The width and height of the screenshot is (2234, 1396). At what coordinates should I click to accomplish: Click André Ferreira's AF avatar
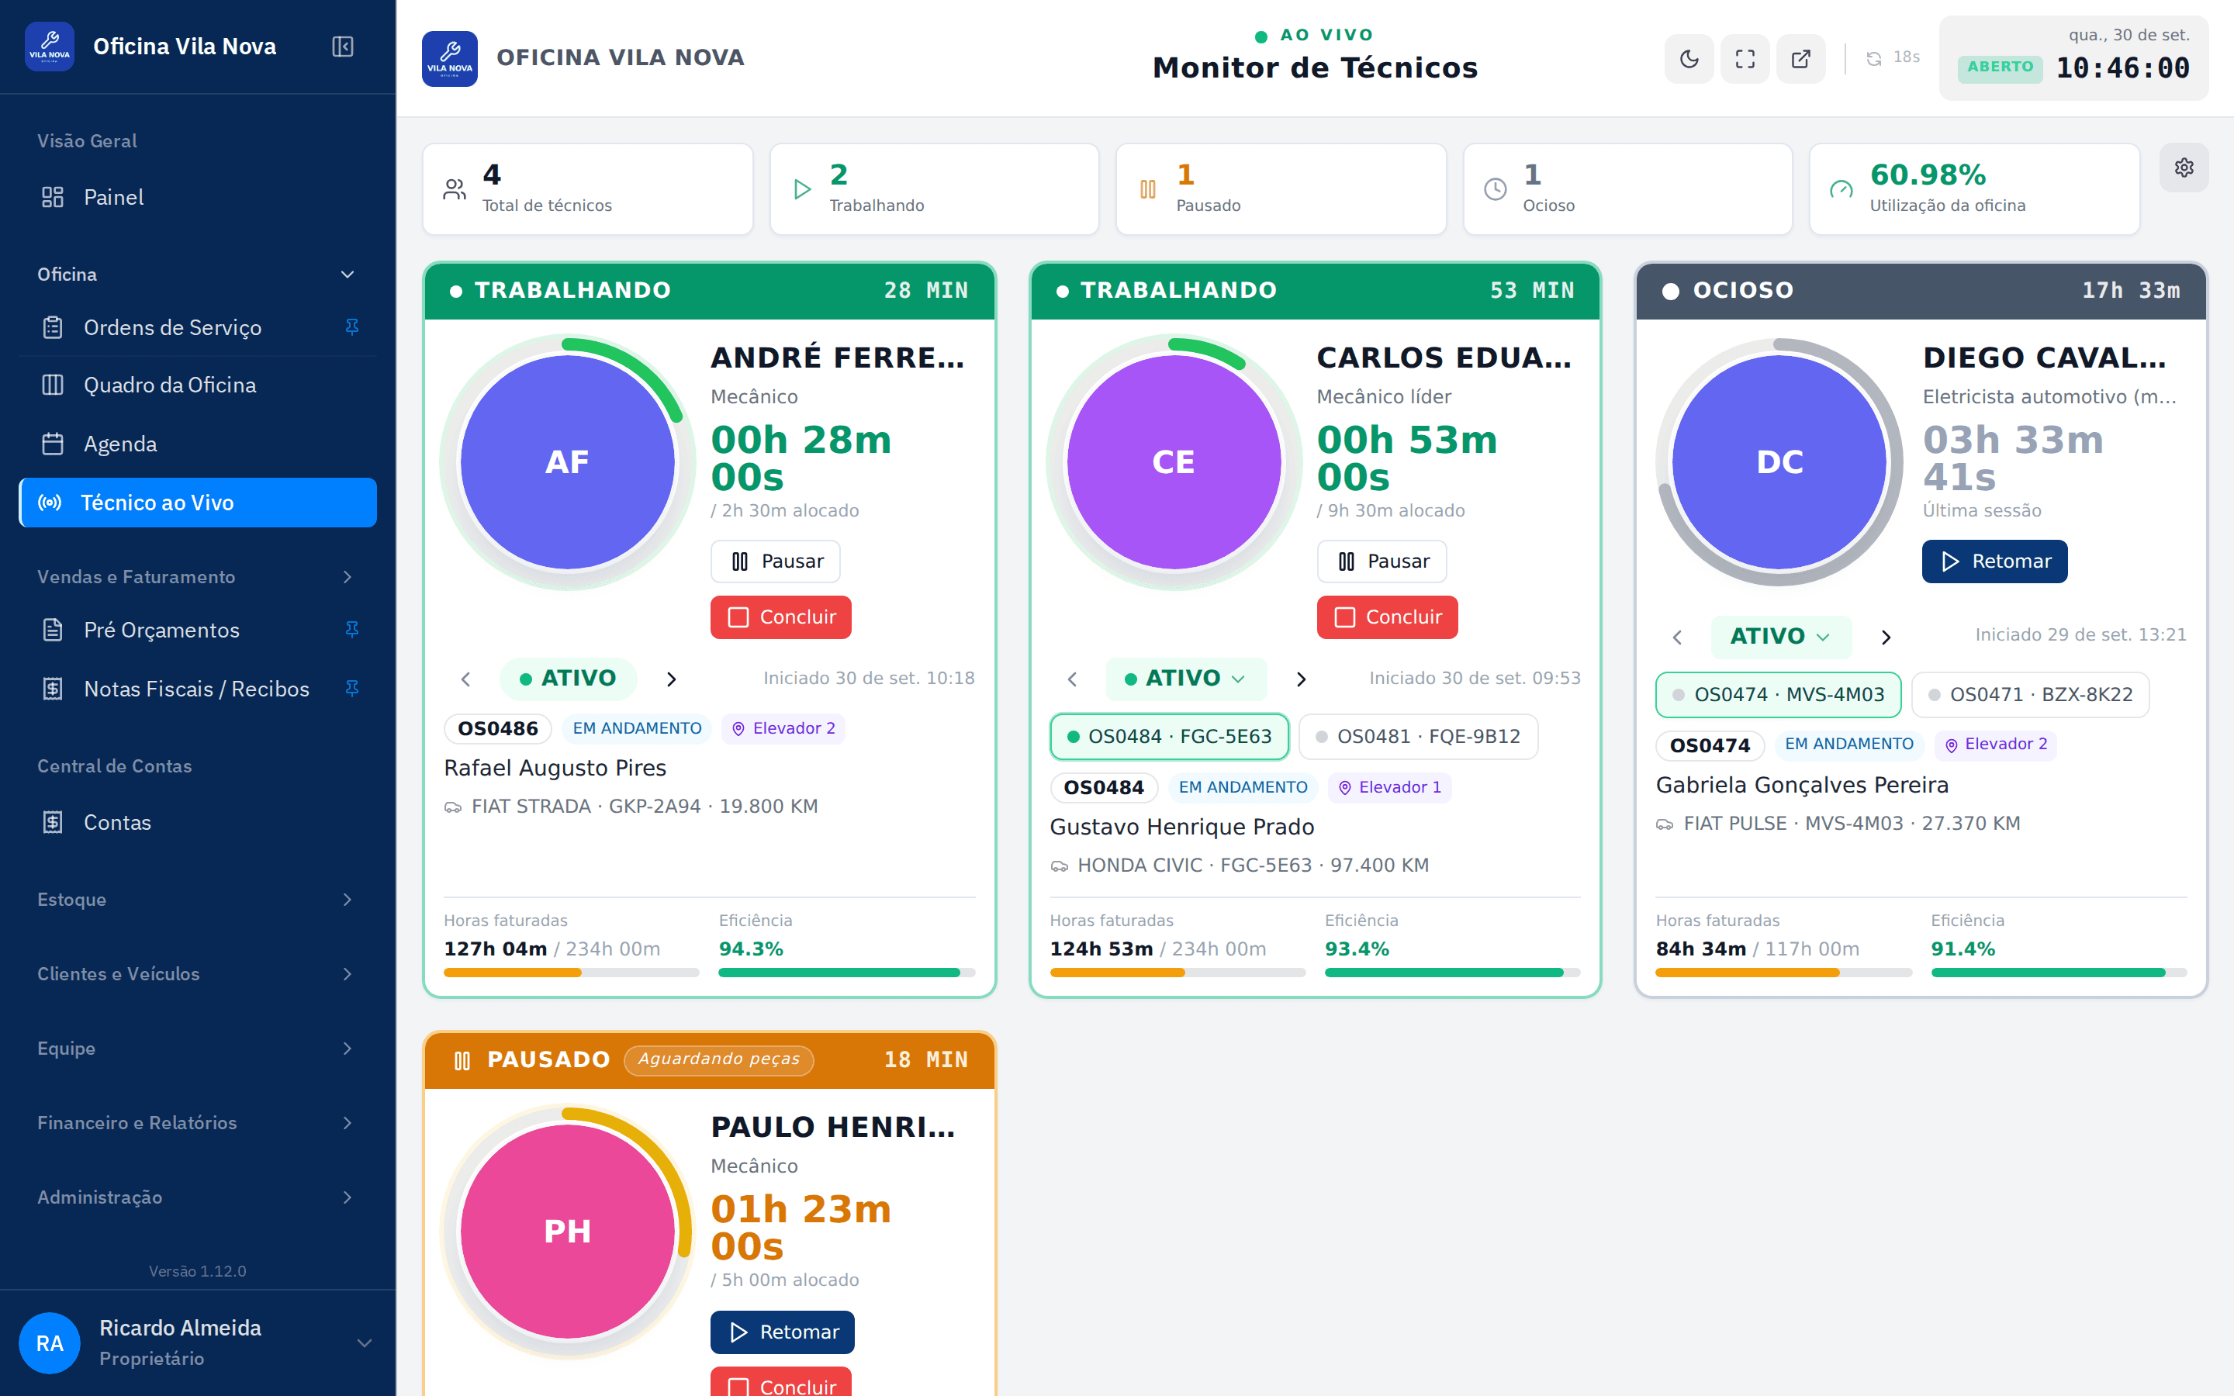(567, 461)
